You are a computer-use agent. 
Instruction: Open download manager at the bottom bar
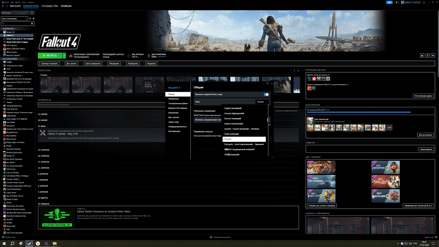pos(220,237)
